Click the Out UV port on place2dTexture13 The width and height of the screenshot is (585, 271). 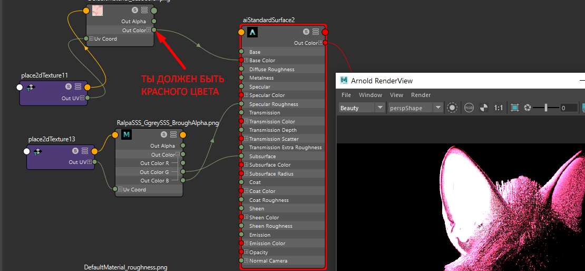(x=94, y=162)
